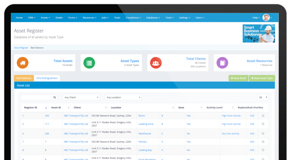Switch to the Fire Extinguishers tab
Screen dimensions: 290x160
(x=47, y=78)
